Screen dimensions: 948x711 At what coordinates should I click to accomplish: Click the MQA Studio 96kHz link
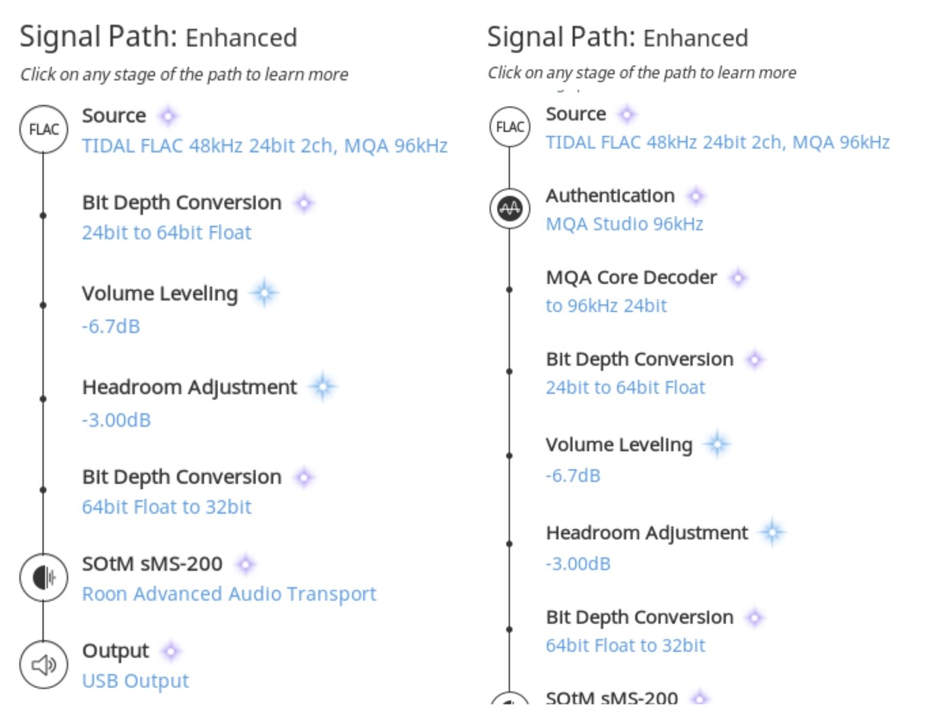624,224
